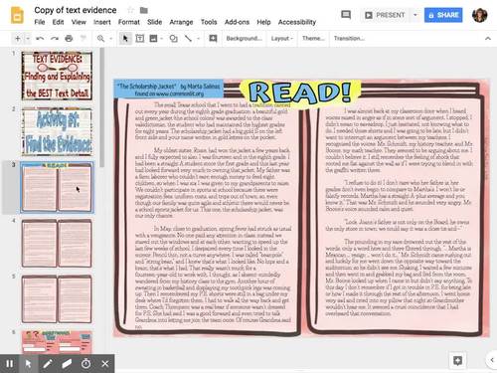Viewport: 497px width, 373px height.
Task: Select the eraser tool in recording bar
Action: 67,364
